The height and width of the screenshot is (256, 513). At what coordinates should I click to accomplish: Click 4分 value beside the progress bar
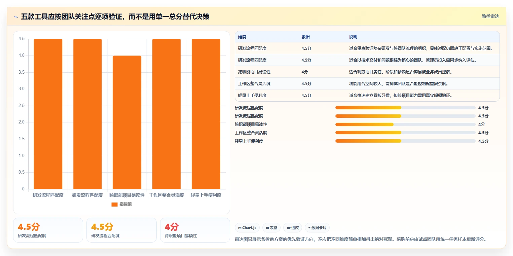[x=481, y=124]
